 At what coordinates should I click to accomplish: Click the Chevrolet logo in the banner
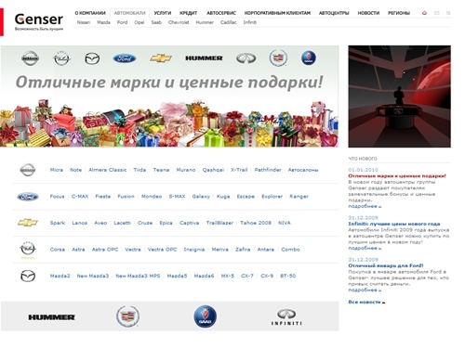[x=161, y=58]
